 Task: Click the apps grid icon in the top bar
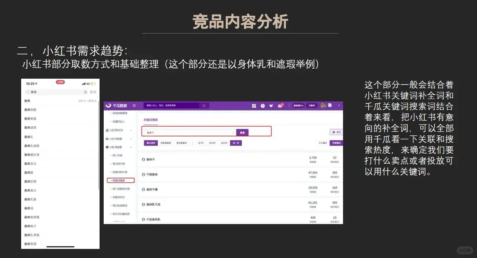pos(253,106)
